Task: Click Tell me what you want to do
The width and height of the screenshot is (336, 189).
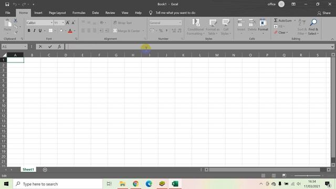Action: pyautogui.click(x=175, y=13)
